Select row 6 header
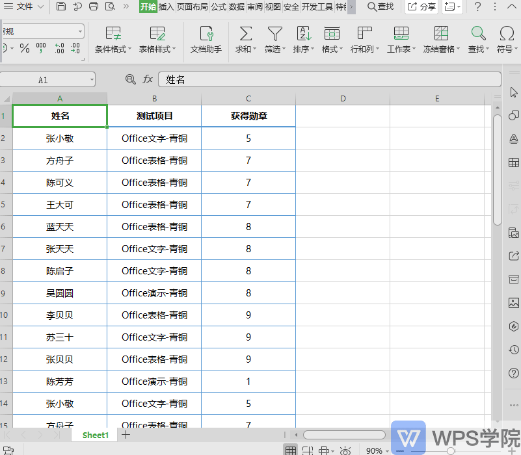521x455 pixels. (x=6, y=226)
